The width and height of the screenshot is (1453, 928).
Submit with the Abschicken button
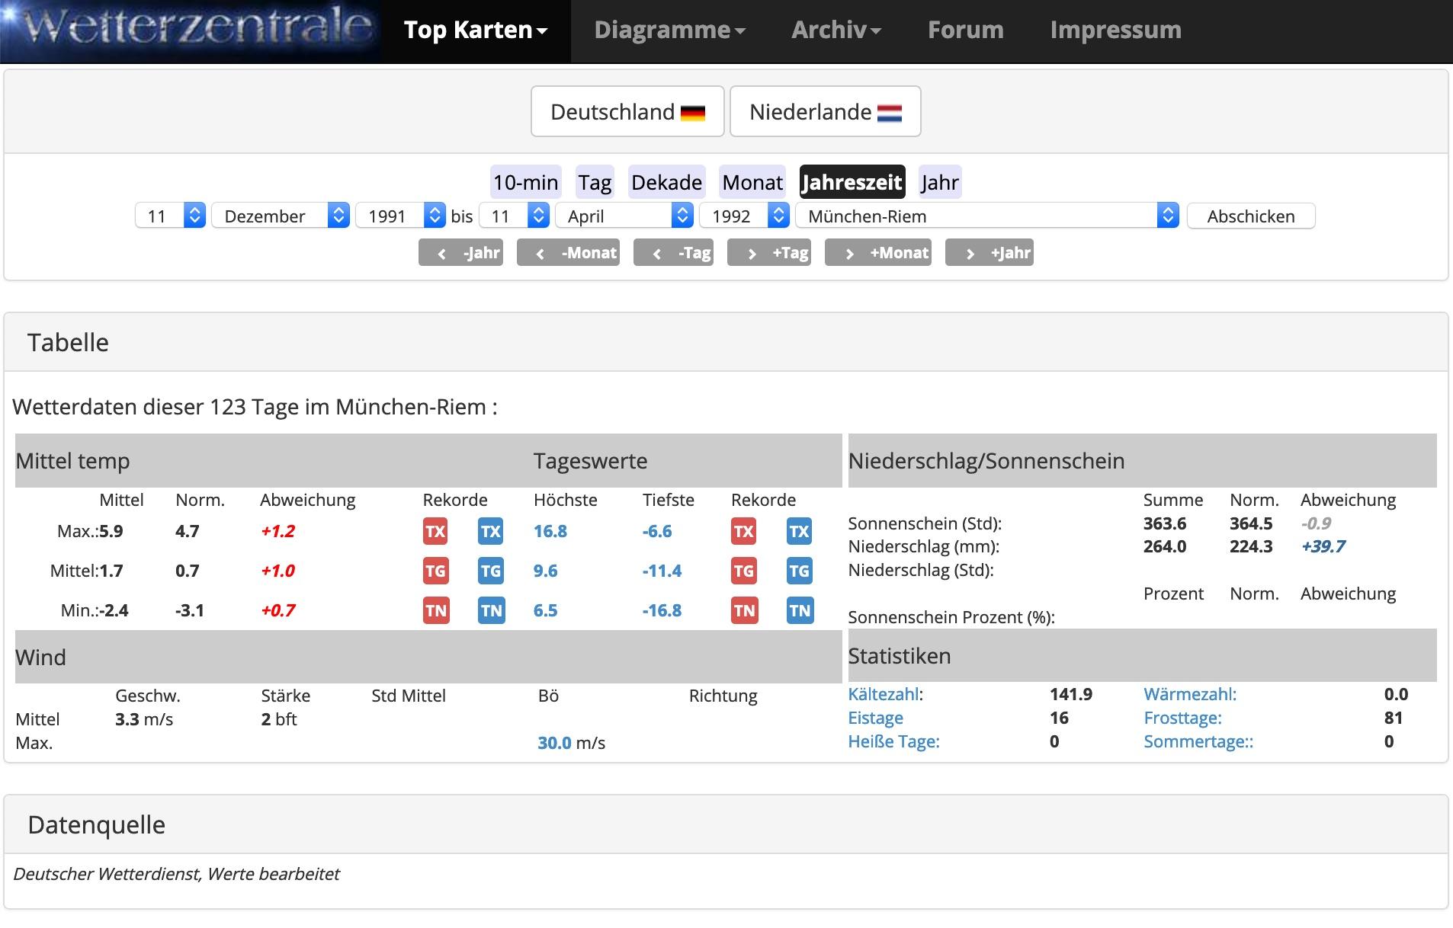[1251, 216]
